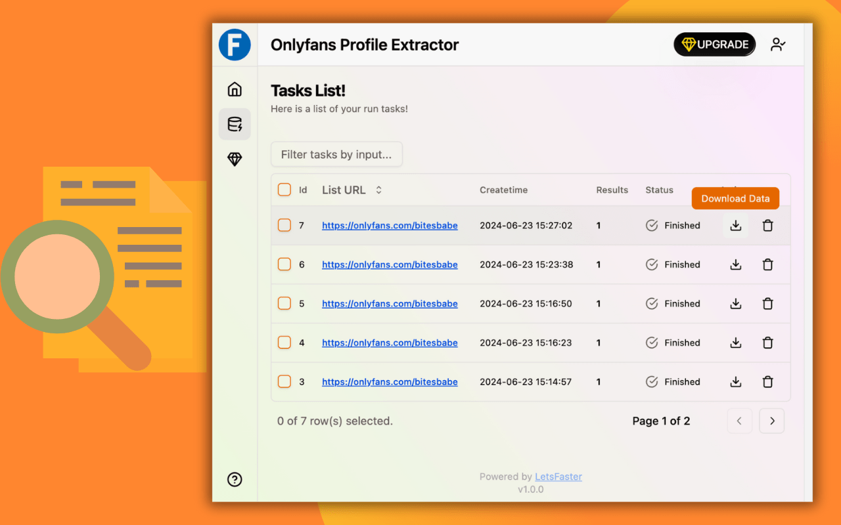The width and height of the screenshot is (841, 525).
Task: Download results for task 3
Action: [735, 381]
